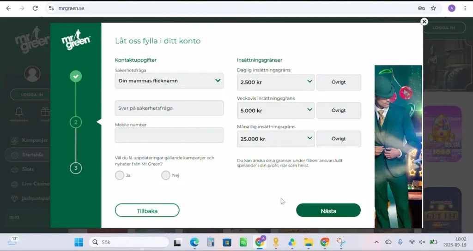Continue with the Nästa button
The width and height of the screenshot is (473, 251).
(328, 210)
